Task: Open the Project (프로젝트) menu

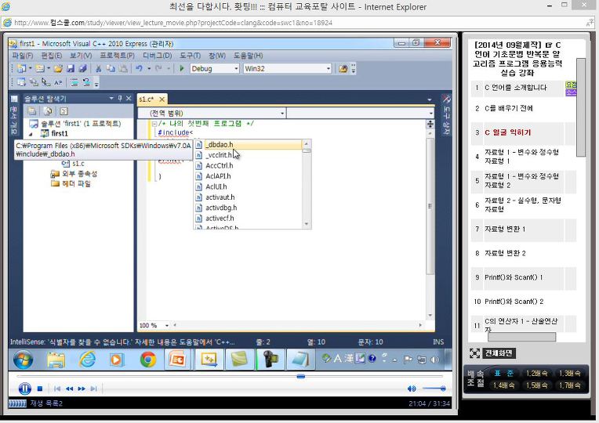Action: (x=117, y=56)
